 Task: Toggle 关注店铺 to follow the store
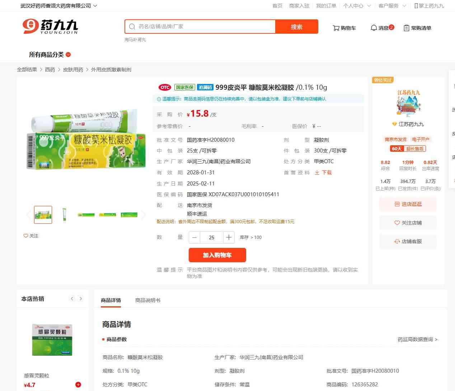click(408, 223)
